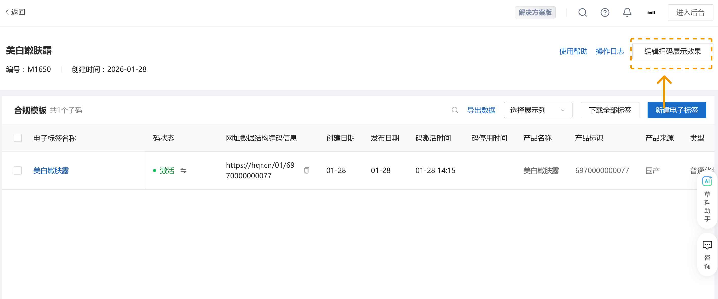This screenshot has width=718, height=299.
Task: Click 进入后台 in the top bar
Action: pos(690,12)
